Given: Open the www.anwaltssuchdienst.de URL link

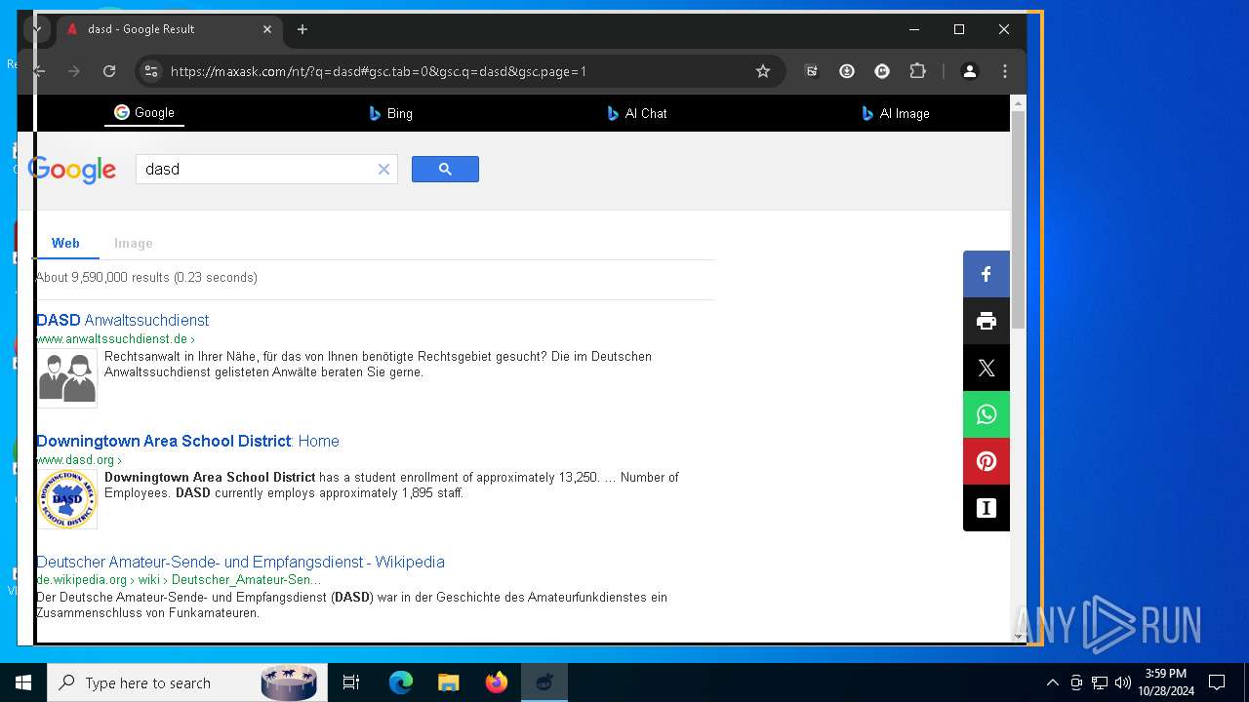Looking at the screenshot, I should coord(114,338).
